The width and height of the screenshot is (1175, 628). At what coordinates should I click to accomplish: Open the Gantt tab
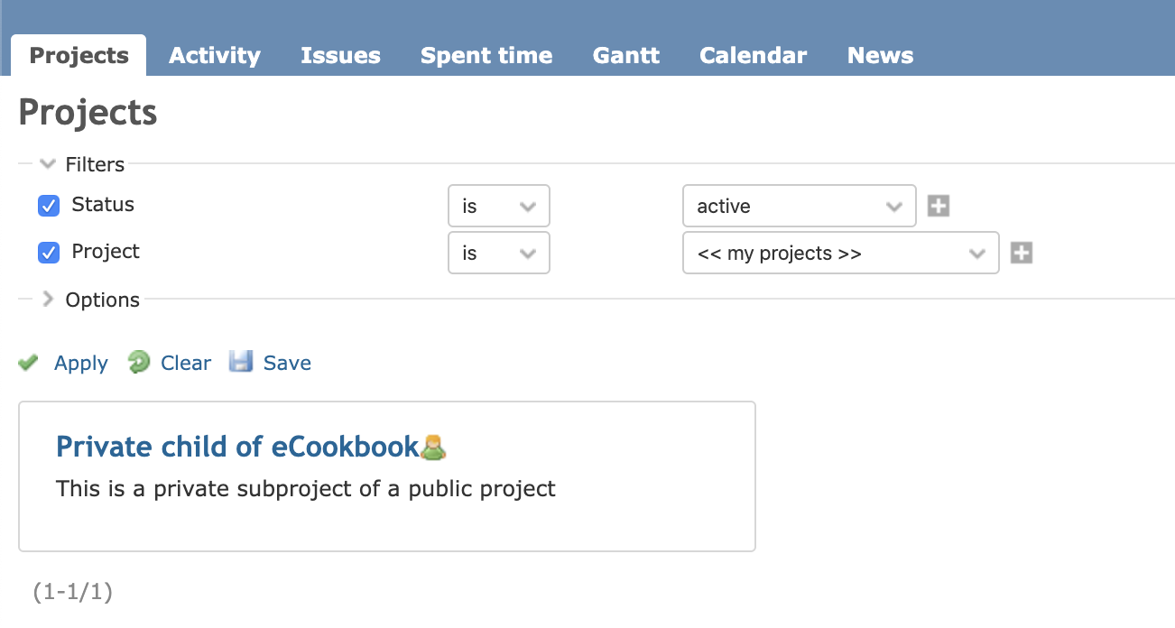[626, 55]
